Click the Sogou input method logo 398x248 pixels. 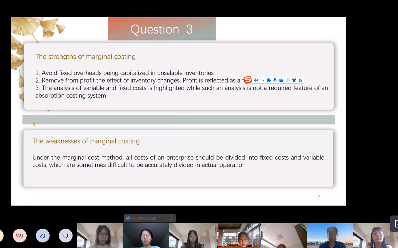(248, 80)
